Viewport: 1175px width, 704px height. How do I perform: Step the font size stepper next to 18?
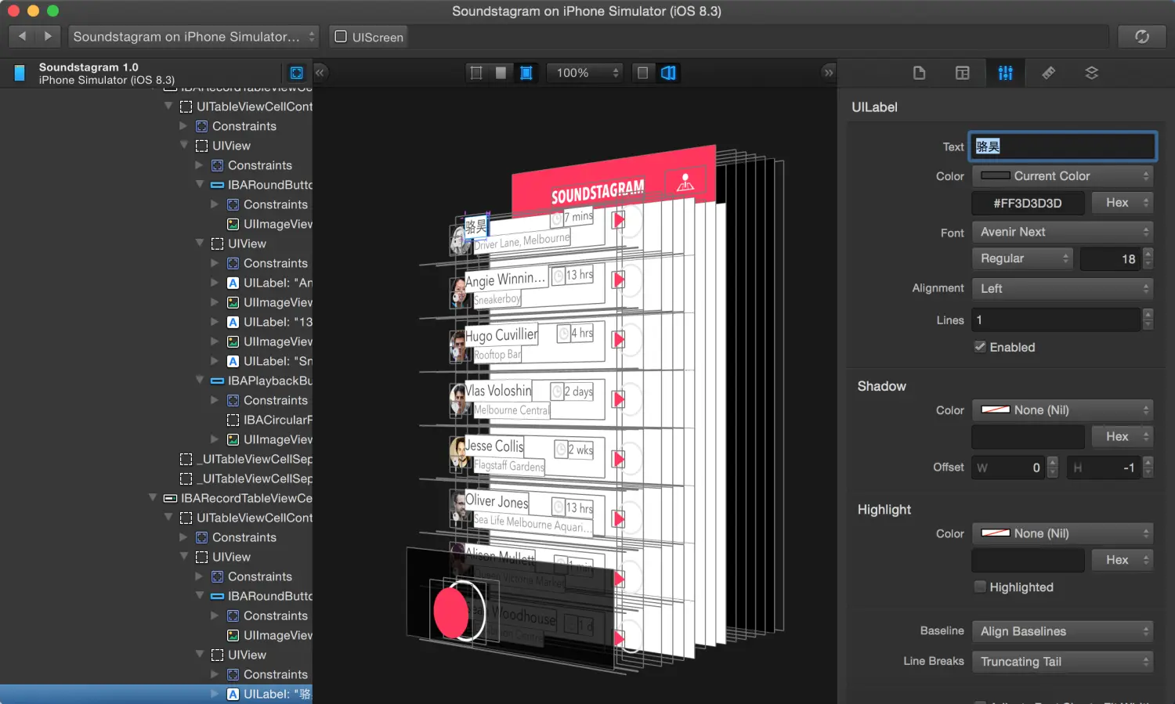pyautogui.click(x=1148, y=258)
